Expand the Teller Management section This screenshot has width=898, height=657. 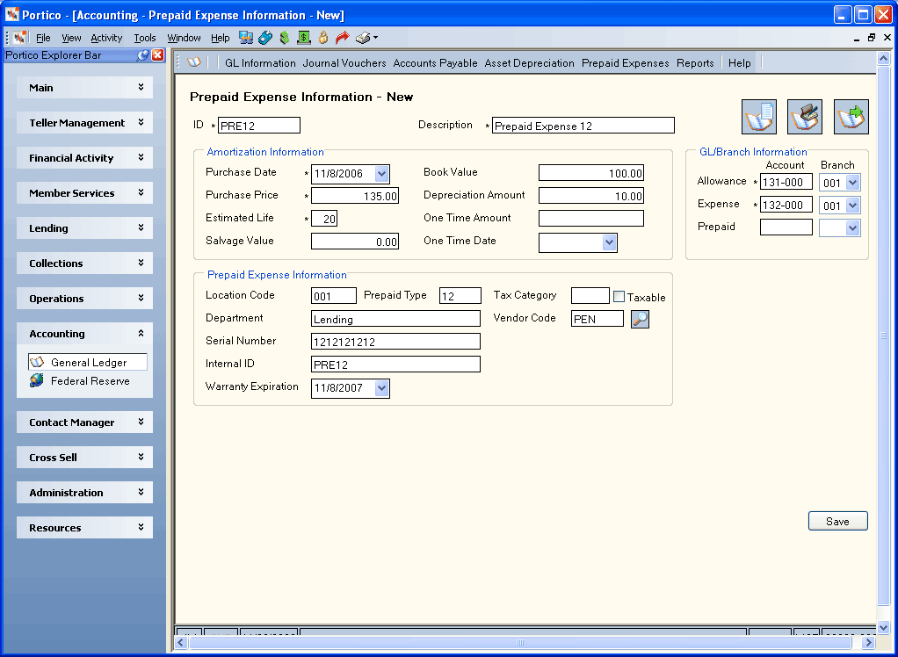click(x=84, y=123)
